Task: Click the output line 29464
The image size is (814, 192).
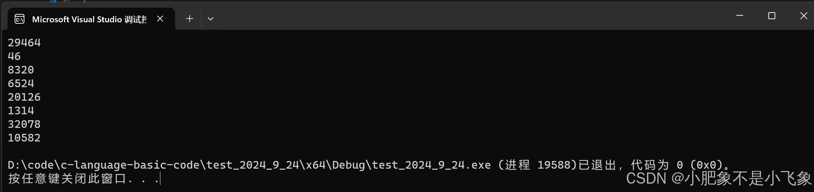Action: tap(24, 43)
